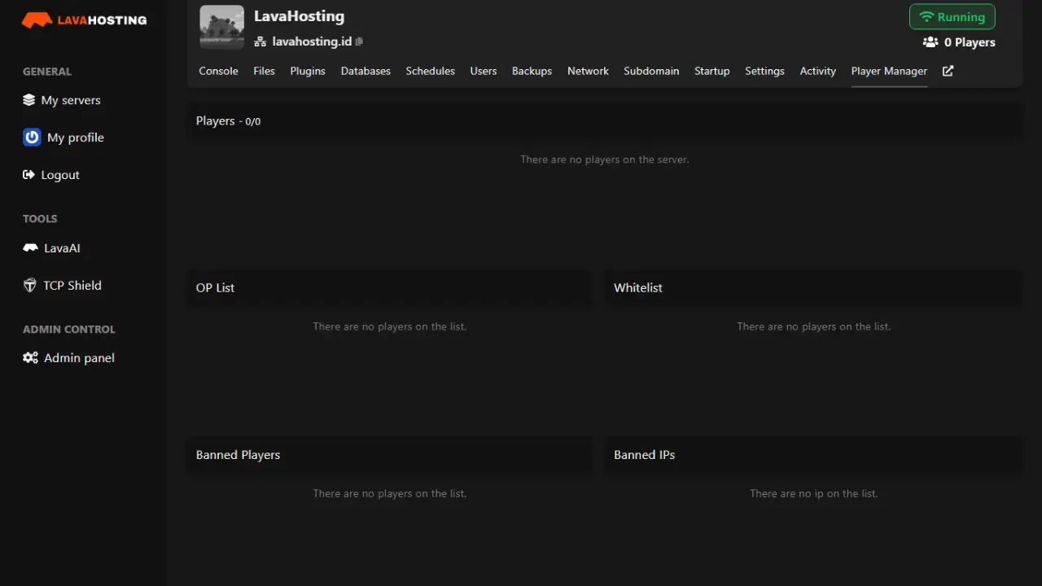Image resolution: width=1042 pixels, height=586 pixels.
Task: Open the Startup tab
Action: 711,71
